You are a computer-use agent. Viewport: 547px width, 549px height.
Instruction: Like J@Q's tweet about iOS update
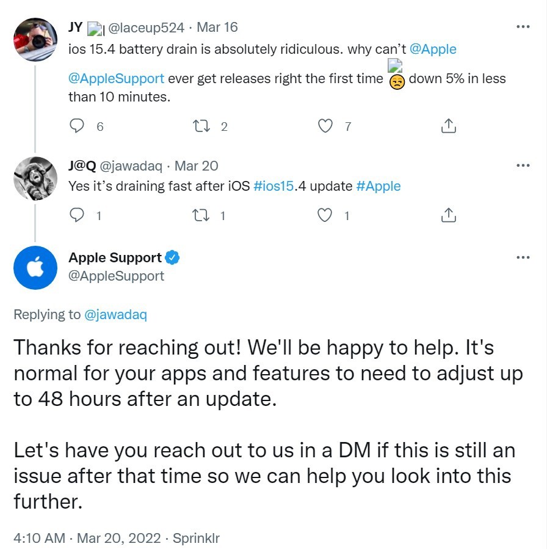point(327,215)
